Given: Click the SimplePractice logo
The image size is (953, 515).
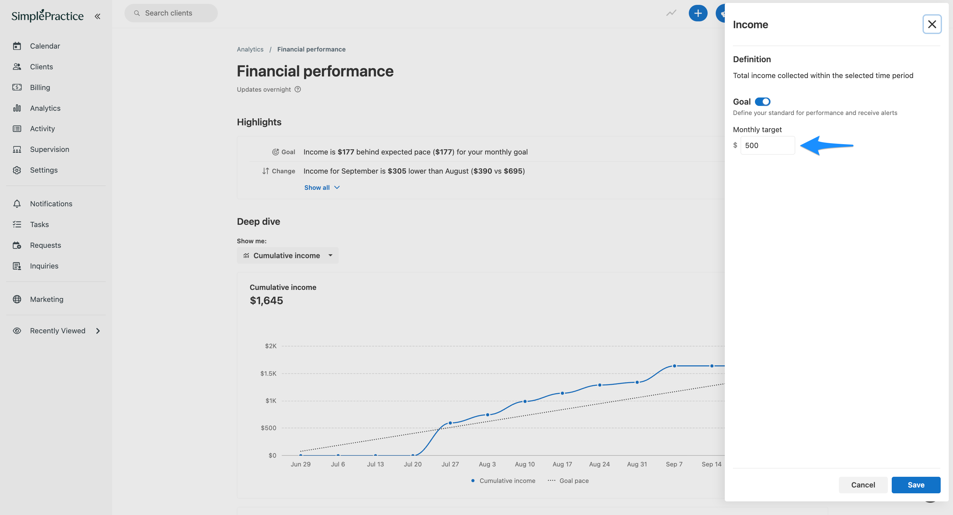Looking at the screenshot, I should tap(47, 16).
